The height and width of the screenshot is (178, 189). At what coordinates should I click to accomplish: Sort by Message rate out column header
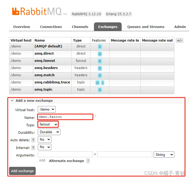[x=157, y=41]
